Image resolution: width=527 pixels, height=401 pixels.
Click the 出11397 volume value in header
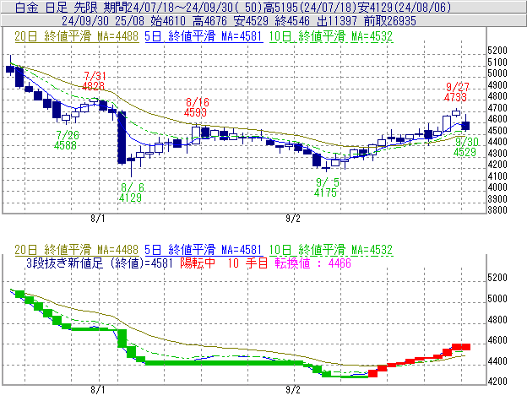click(x=337, y=21)
